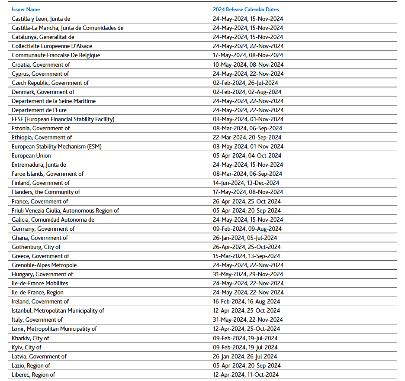Select the Castilla y Leon, Junta de row

coord(41,19)
